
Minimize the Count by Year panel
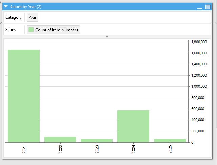click(x=199, y=7)
